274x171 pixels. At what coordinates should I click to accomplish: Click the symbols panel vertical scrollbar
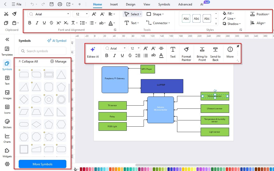click(69, 93)
